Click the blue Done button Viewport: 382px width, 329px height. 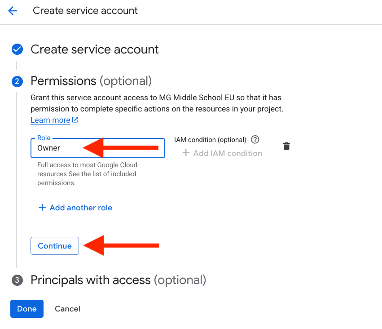coord(27,309)
